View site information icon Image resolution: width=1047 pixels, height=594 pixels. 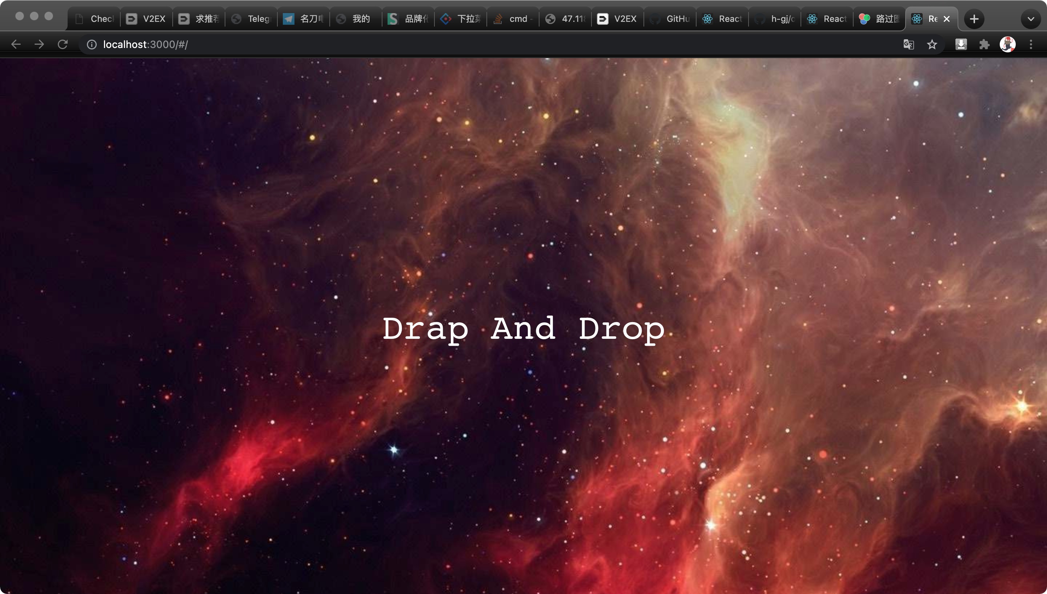[92, 44]
